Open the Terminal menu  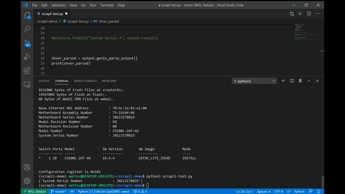[x=107, y=5]
